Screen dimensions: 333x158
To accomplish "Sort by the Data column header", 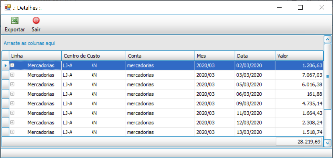I will [255, 56].
